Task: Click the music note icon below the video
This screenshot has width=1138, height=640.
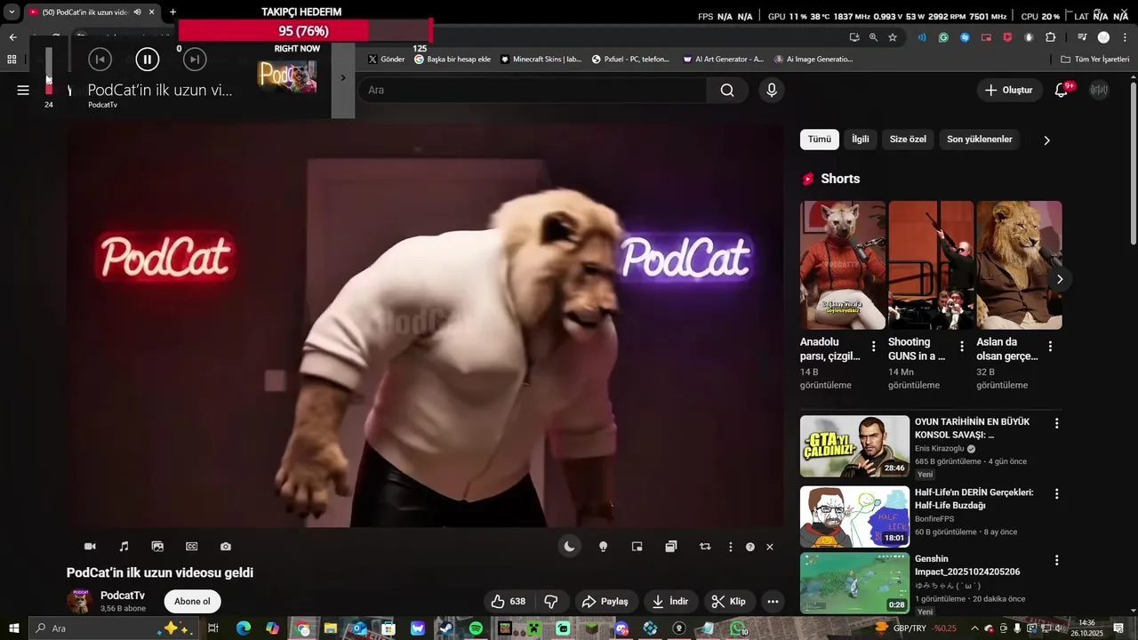Action: click(x=124, y=547)
